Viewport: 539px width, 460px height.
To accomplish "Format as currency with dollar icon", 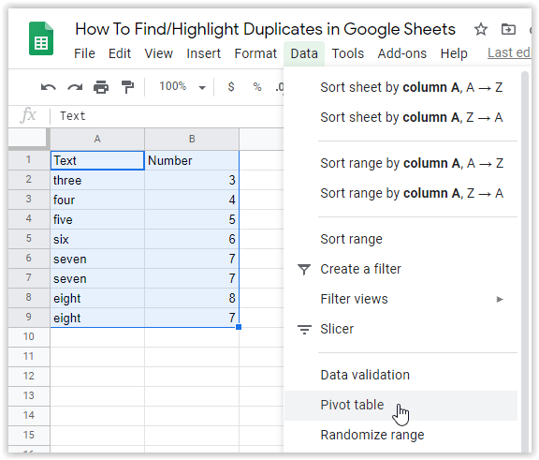I will click(231, 86).
